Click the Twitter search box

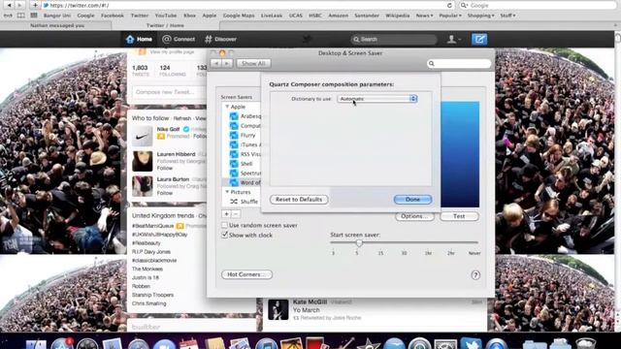[394, 39]
